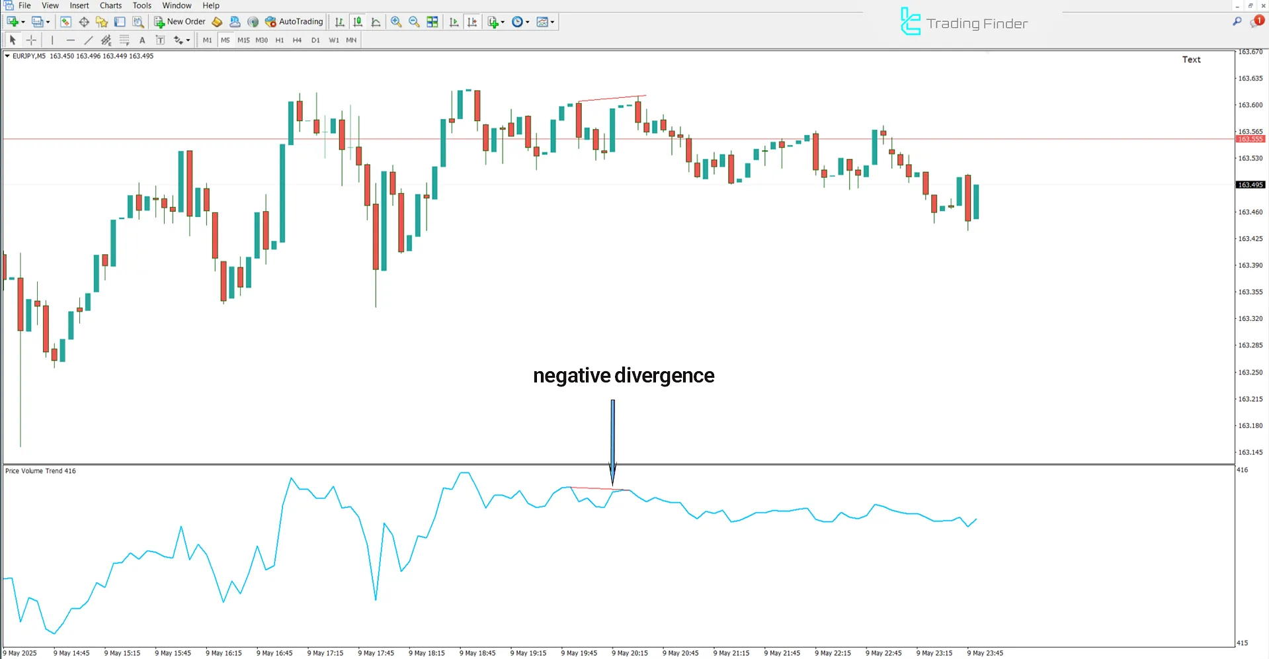Zoom in on the chart

click(396, 22)
